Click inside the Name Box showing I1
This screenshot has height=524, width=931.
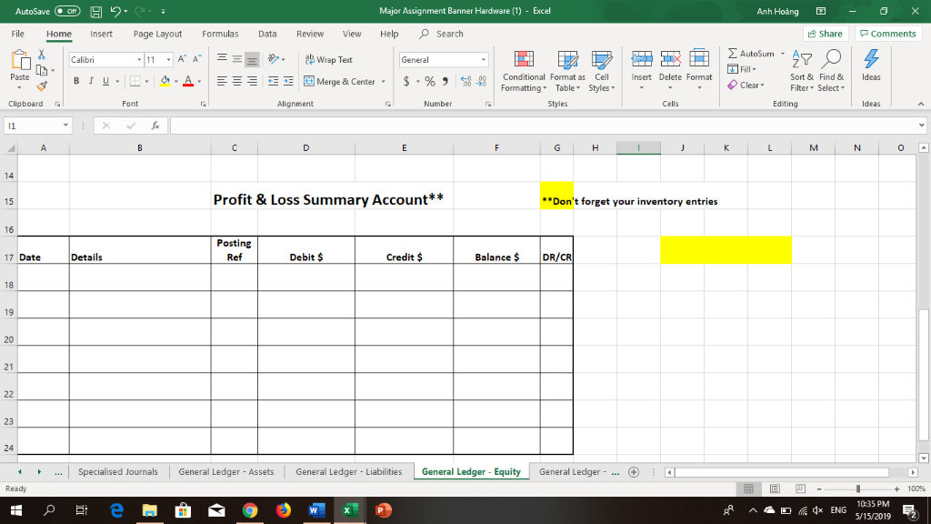(x=34, y=126)
